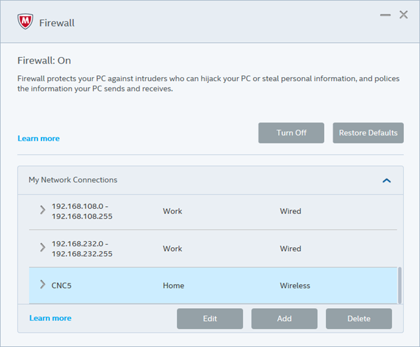Close the Firewall window
The height and width of the screenshot is (347, 420).
pos(404,14)
